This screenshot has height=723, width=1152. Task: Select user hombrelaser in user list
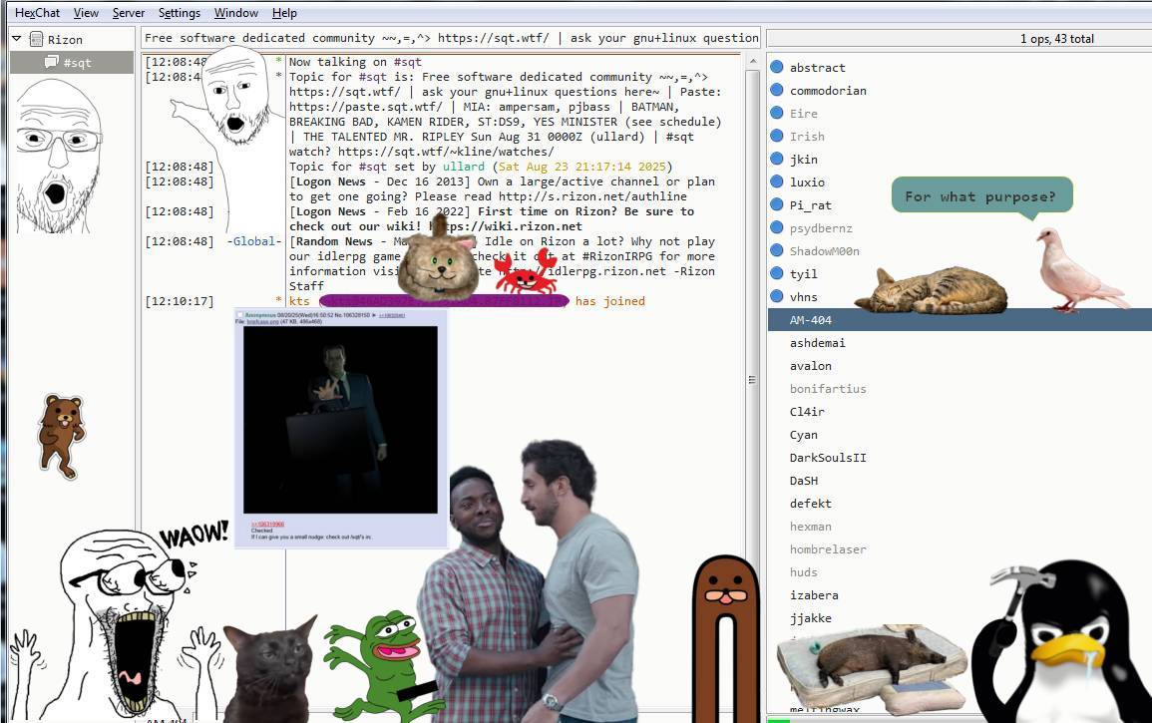click(x=827, y=549)
